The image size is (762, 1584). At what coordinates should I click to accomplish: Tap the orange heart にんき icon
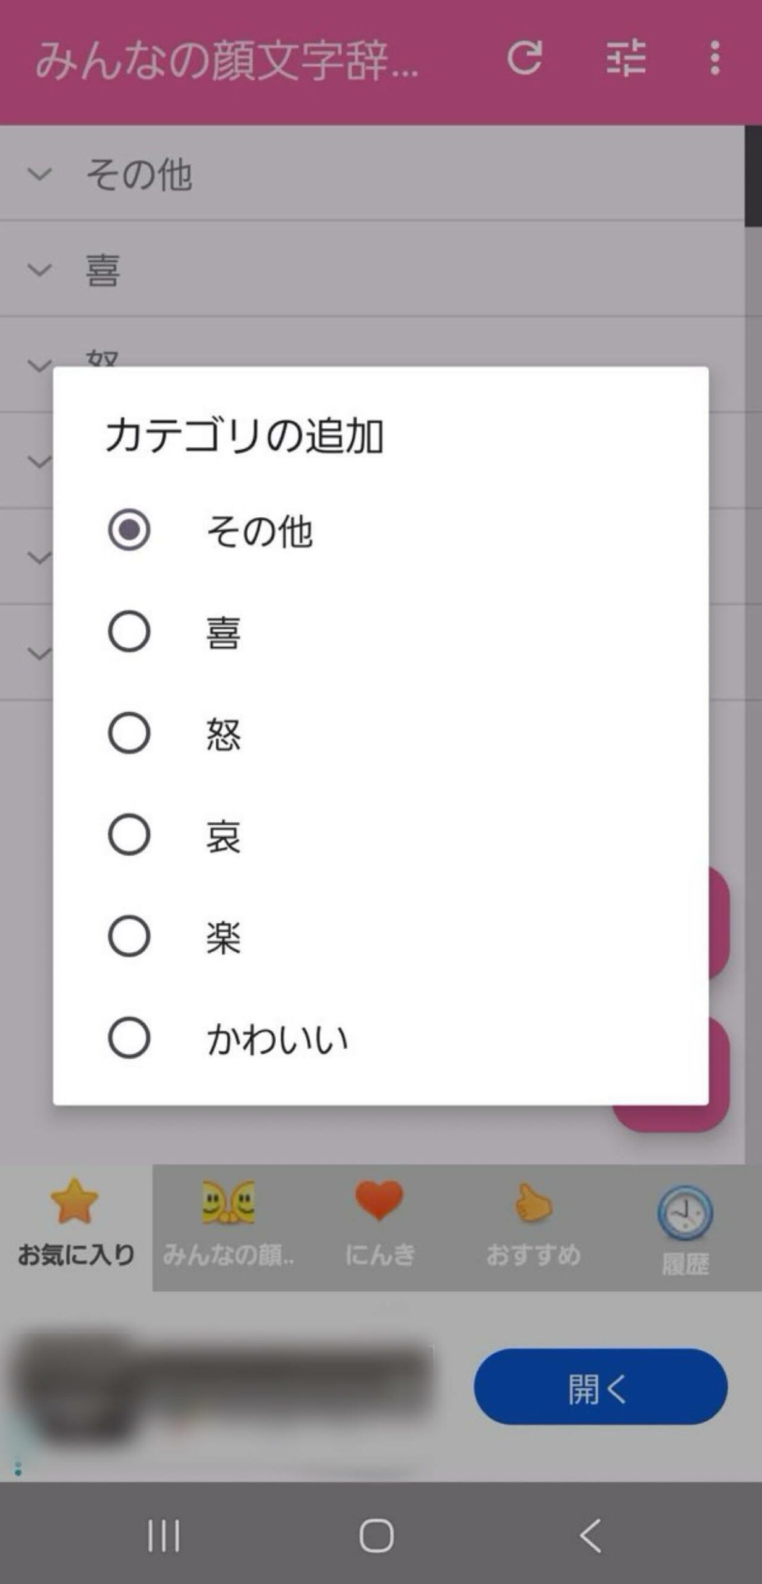pyautogui.click(x=379, y=1200)
